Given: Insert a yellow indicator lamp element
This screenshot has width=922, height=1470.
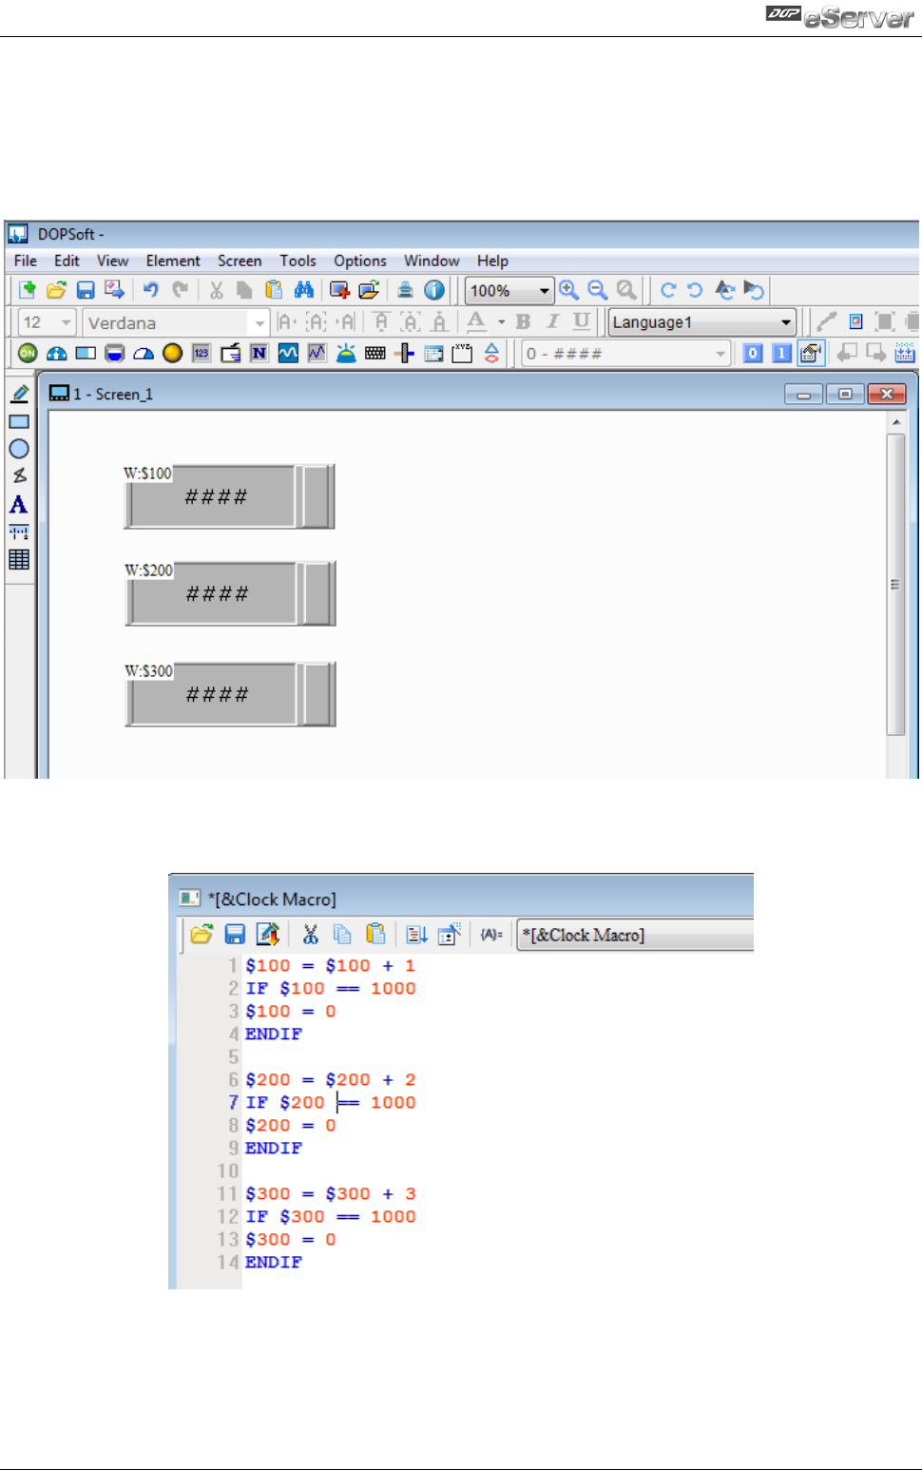Looking at the screenshot, I should coord(172,354).
